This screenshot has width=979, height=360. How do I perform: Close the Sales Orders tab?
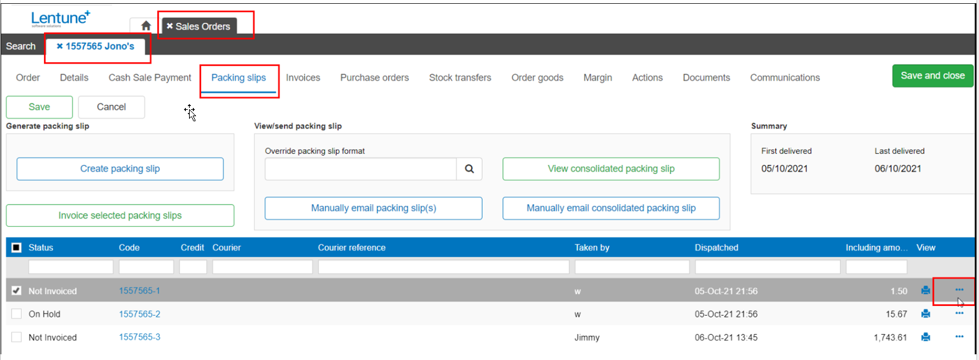170,26
